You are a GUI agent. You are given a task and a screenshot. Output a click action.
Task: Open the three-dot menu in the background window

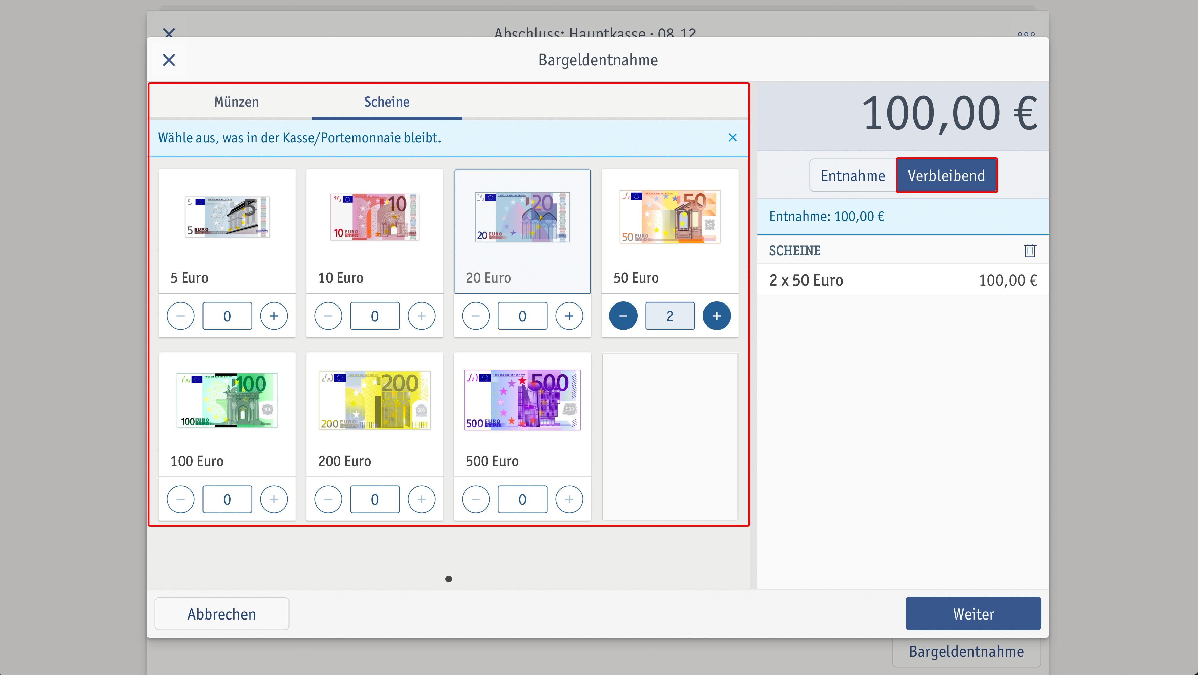coord(1026,34)
